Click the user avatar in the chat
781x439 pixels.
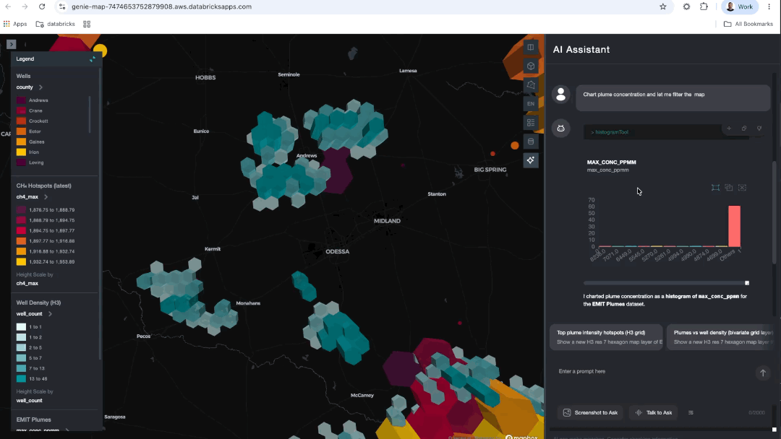coord(561,95)
